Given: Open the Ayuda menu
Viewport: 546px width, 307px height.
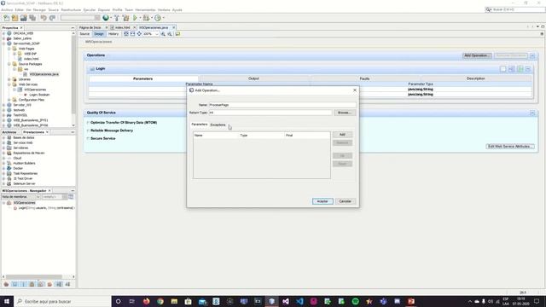Looking at the screenshot, I should (x=177, y=9).
